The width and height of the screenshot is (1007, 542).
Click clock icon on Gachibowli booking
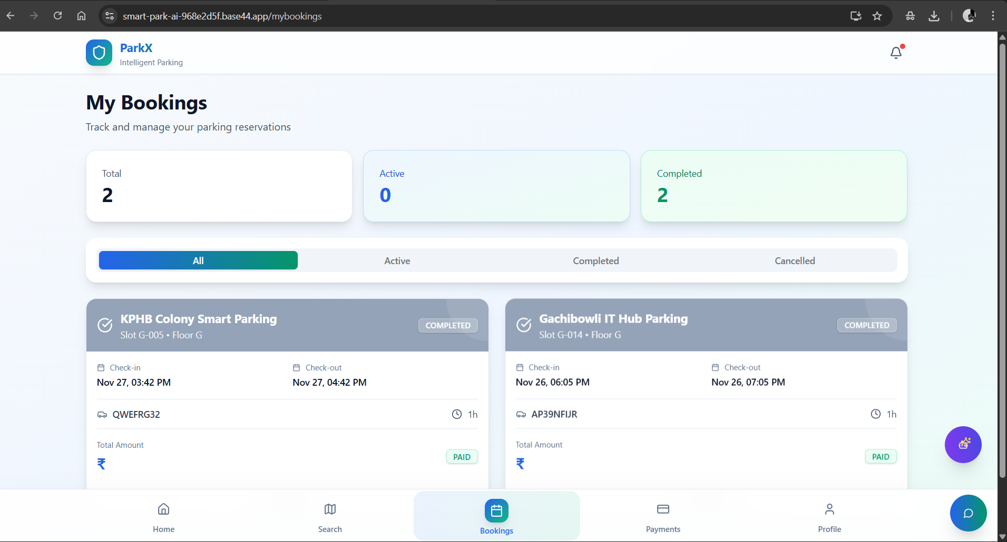click(x=876, y=414)
